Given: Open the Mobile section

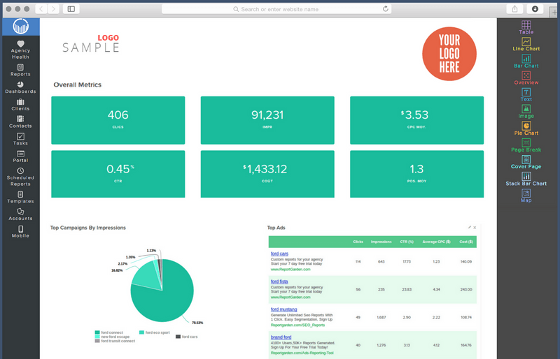Looking at the screenshot, I should tap(20, 232).
